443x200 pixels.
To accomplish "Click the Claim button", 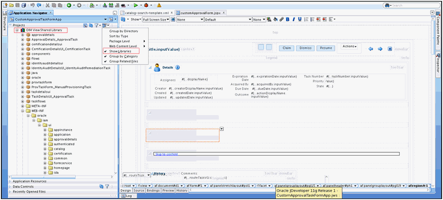I will tap(287, 48).
